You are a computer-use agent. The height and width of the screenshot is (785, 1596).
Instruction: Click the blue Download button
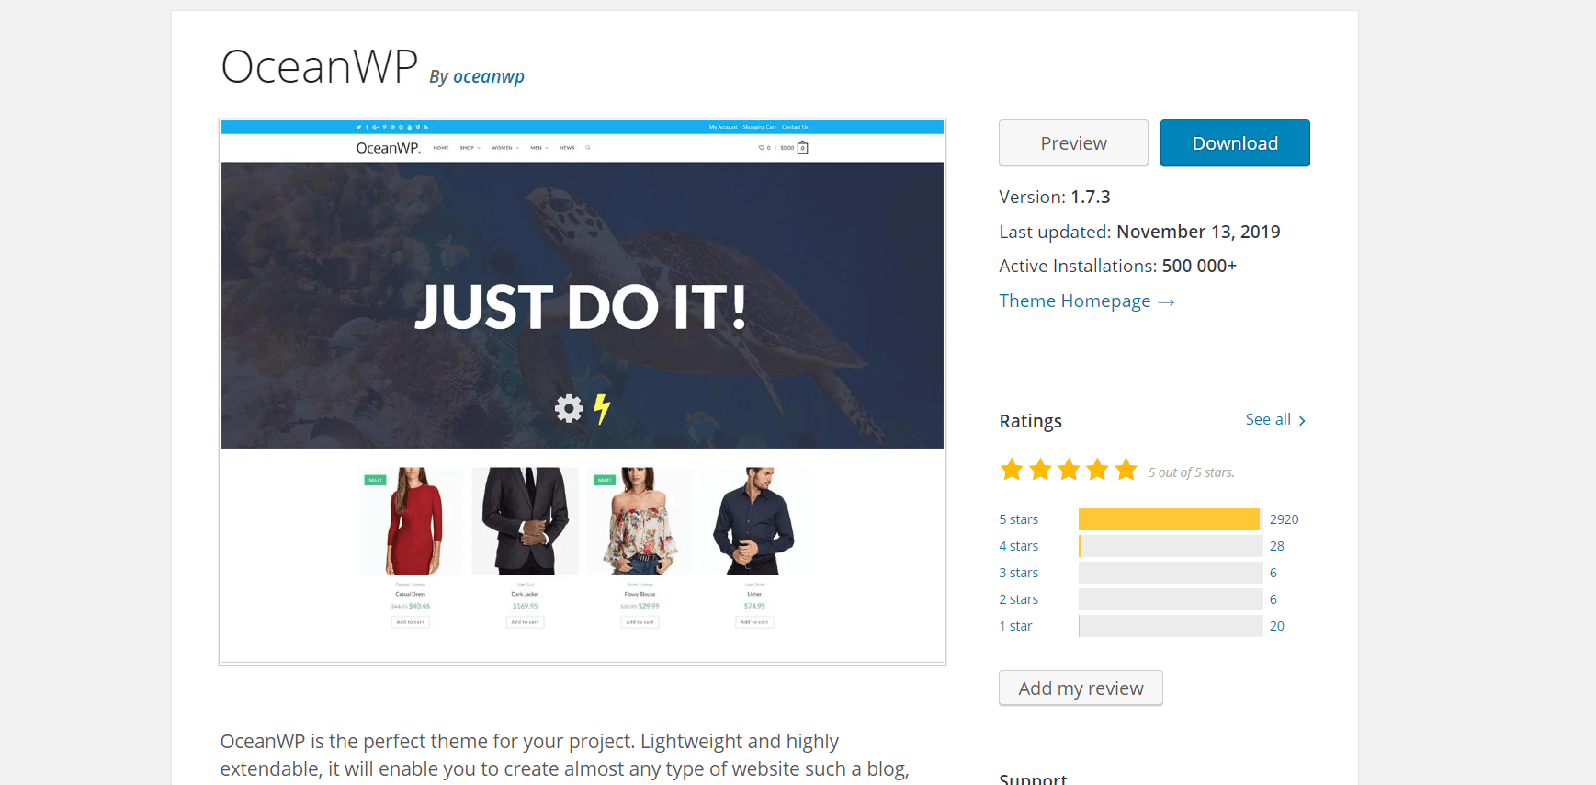[x=1235, y=143]
